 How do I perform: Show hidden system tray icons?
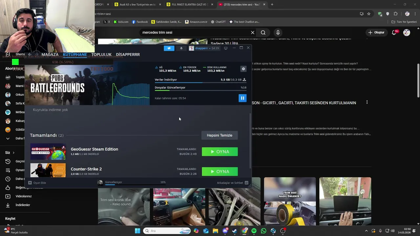click(x=366, y=231)
